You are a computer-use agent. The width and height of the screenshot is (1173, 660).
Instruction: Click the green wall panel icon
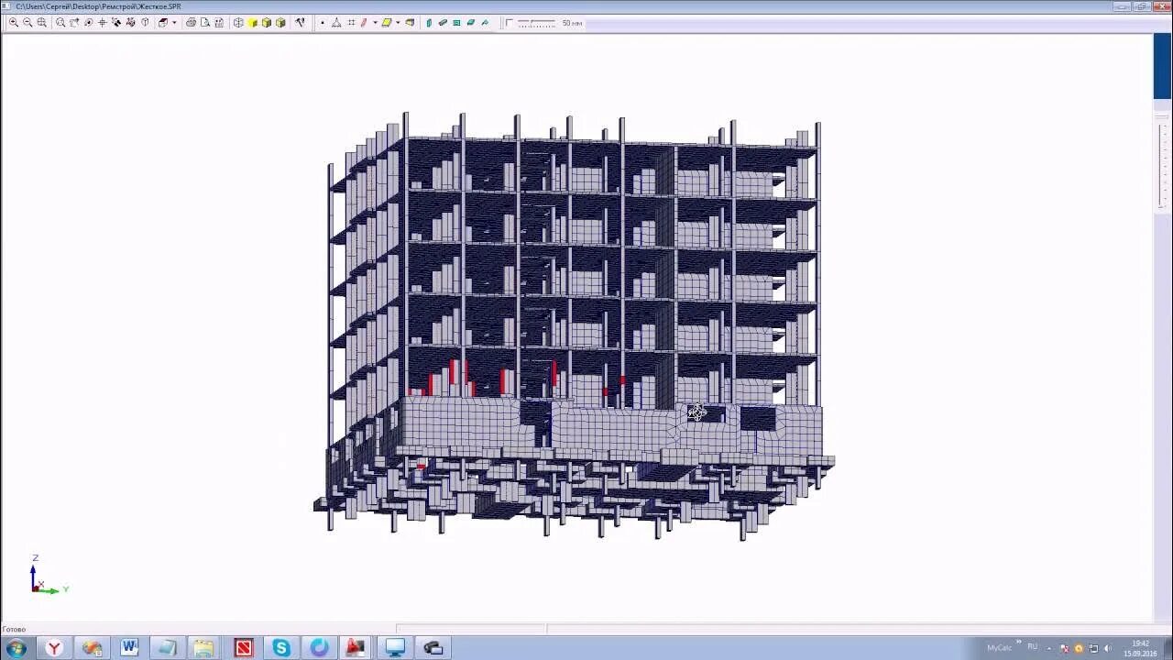pyautogui.click(x=456, y=22)
